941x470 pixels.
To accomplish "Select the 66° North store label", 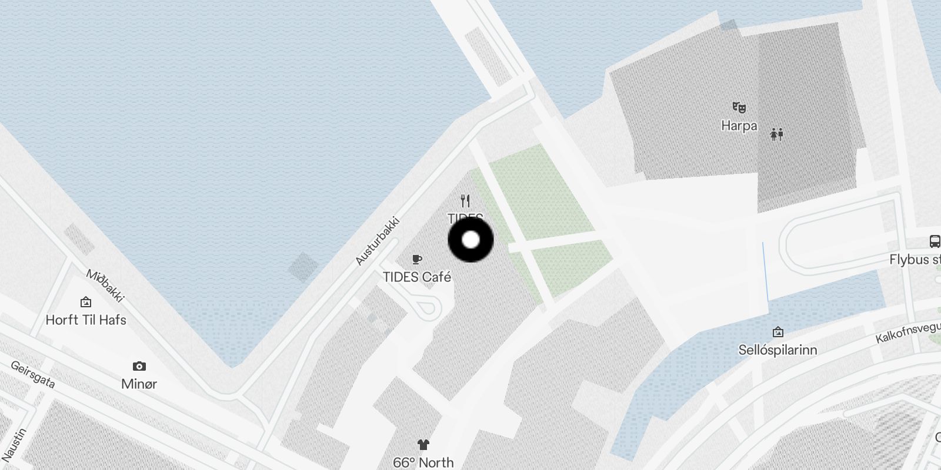I will pyautogui.click(x=423, y=462).
